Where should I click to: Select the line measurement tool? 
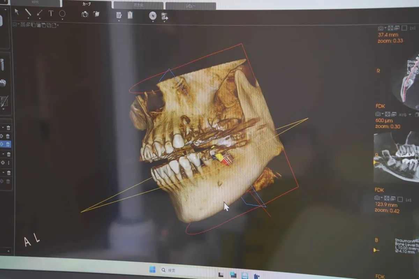(x=28, y=12)
